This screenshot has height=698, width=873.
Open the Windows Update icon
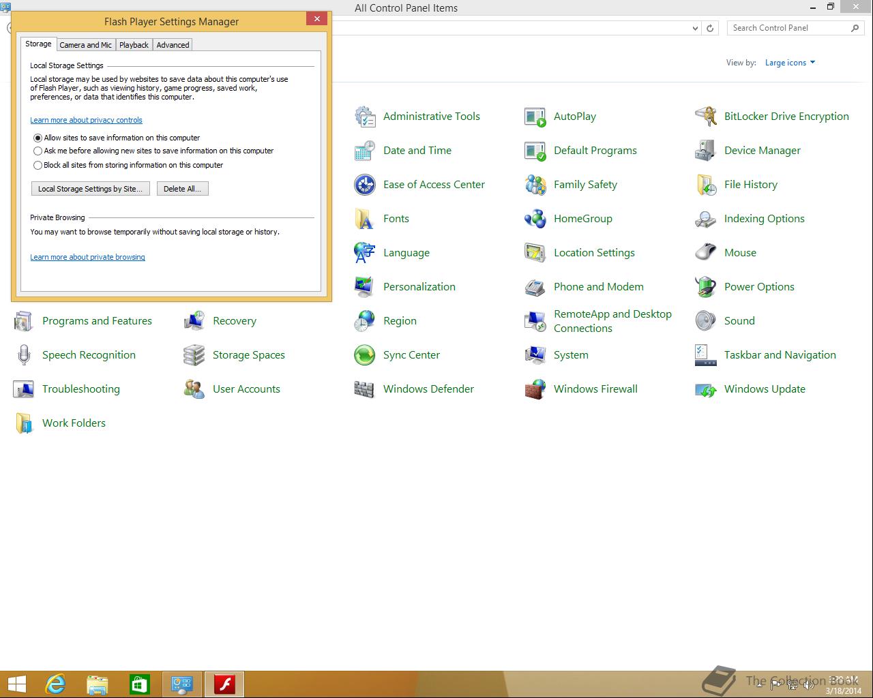pyautogui.click(x=706, y=389)
